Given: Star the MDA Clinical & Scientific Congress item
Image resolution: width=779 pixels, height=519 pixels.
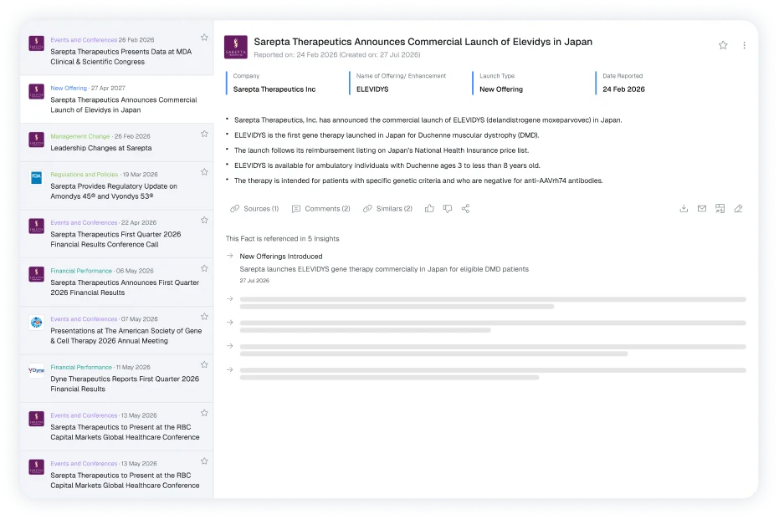Looking at the screenshot, I should 204,38.
